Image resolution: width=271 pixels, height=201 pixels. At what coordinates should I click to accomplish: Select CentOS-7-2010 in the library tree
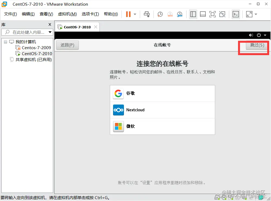[37, 53]
